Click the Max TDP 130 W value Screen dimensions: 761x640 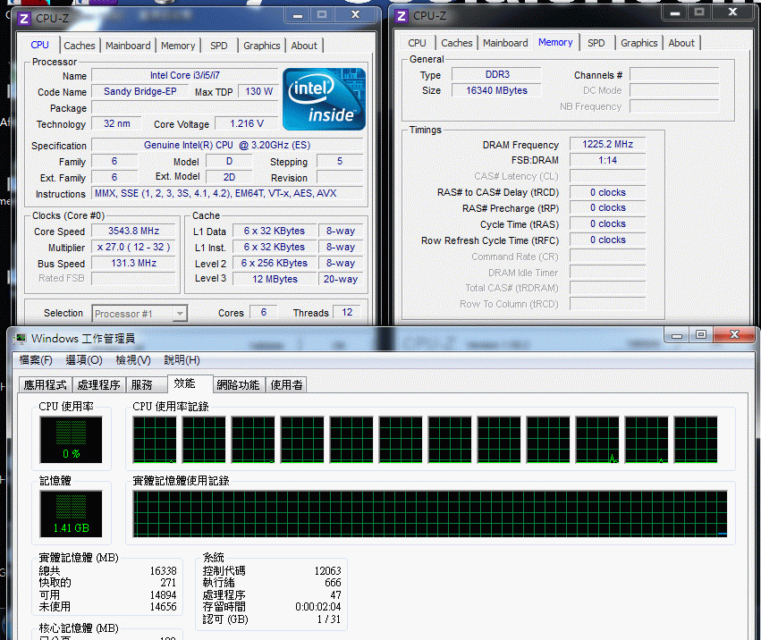coord(258,91)
